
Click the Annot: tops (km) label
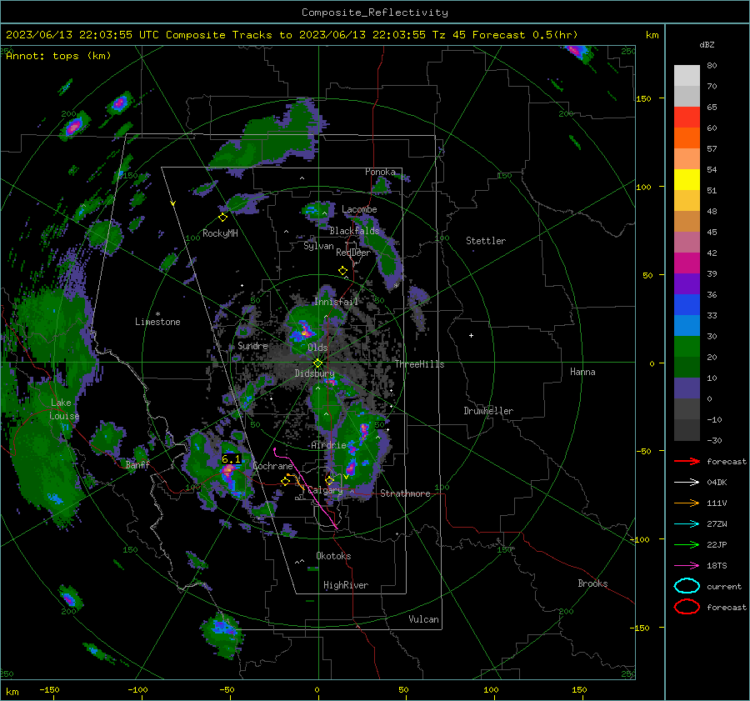tap(58, 56)
